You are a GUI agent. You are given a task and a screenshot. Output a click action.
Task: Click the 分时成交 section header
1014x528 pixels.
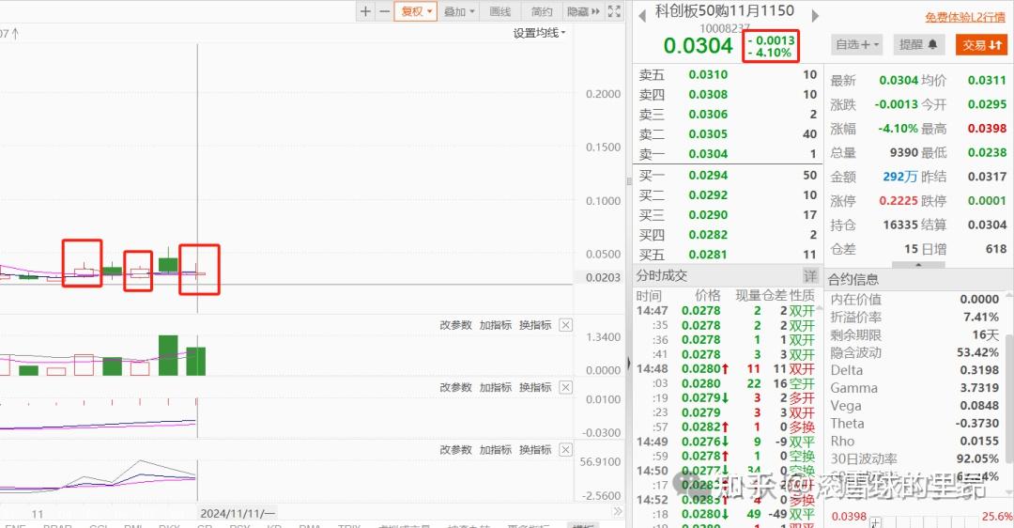(662, 275)
